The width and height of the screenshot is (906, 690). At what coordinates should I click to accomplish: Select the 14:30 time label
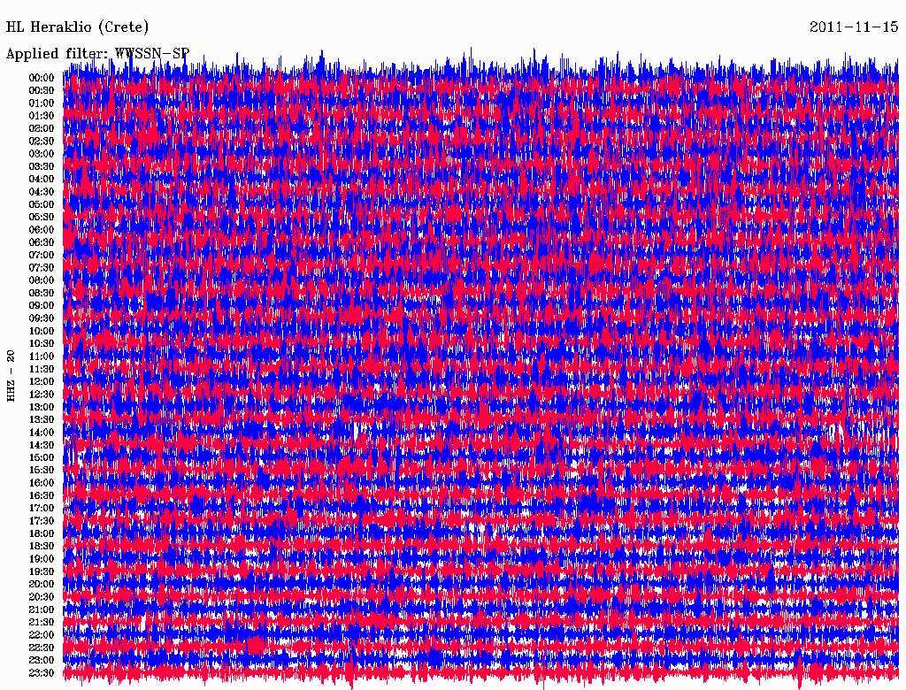[x=42, y=445]
